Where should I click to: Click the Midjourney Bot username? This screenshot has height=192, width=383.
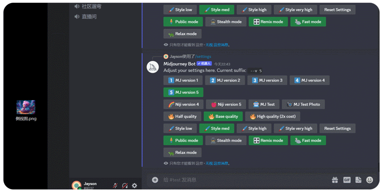point(179,64)
